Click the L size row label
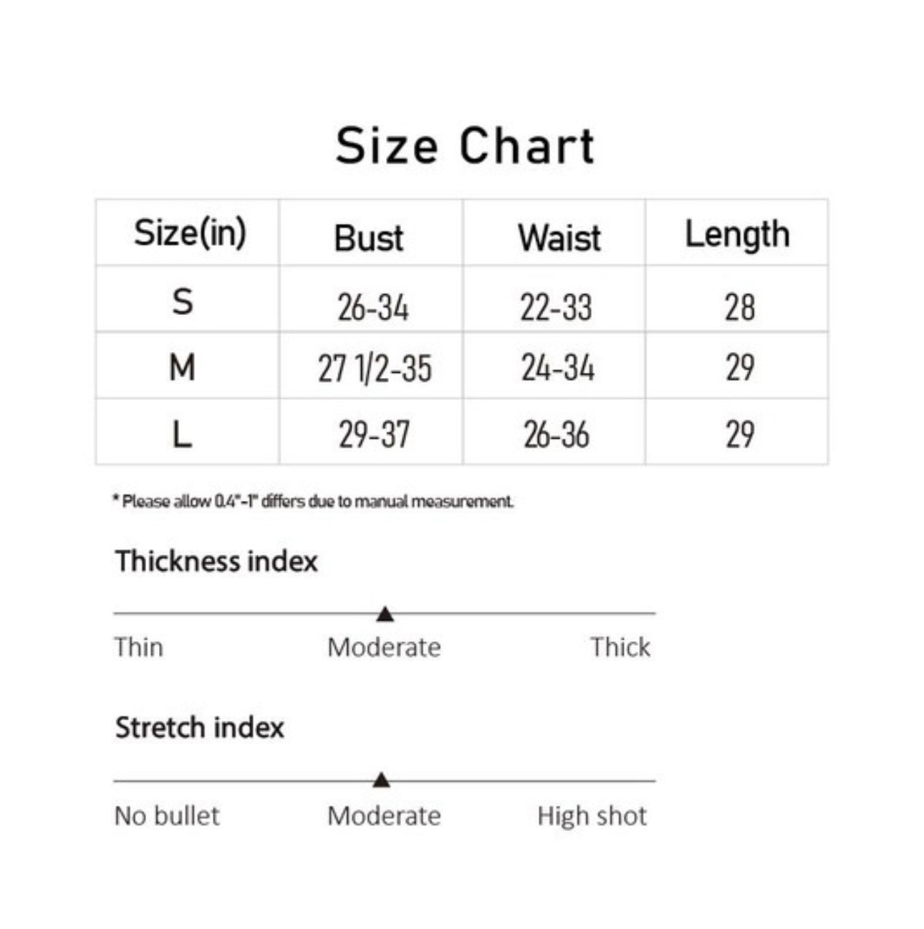The image size is (924, 929). [x=182, y=434]
